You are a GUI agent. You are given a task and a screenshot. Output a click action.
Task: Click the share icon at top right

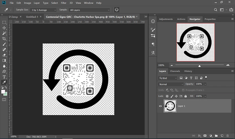[231, 10]
